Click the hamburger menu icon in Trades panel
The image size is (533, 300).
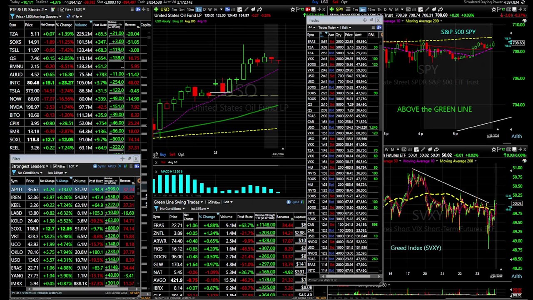[x=374, y=27]
